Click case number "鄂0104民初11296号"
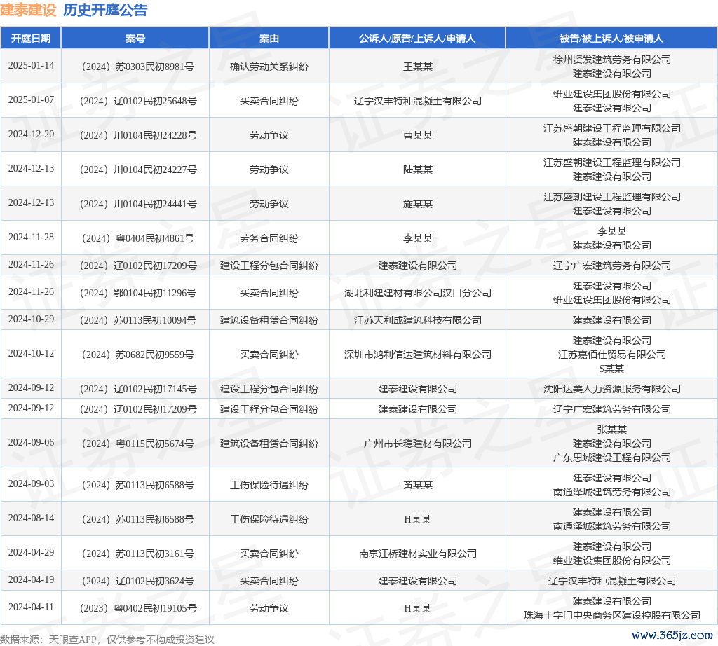Screen dimensions: 718x646 tap(155, 293)
